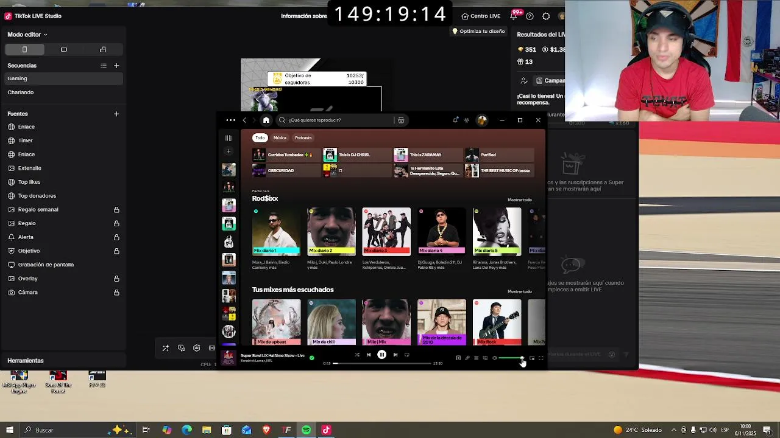Skip to the next track in Spotify
Screen dimensions: 780x438
(395, 355)
